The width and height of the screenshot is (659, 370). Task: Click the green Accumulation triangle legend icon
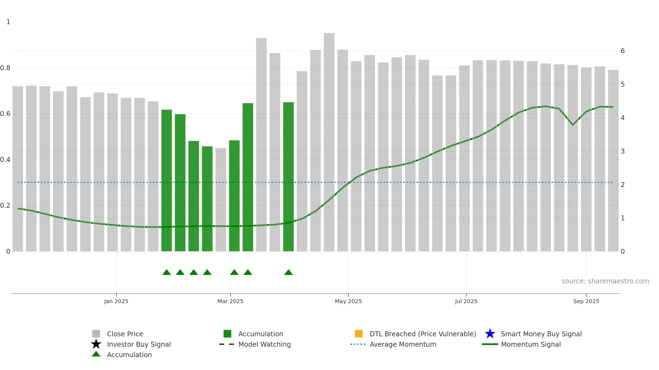(x=96, y=354)
